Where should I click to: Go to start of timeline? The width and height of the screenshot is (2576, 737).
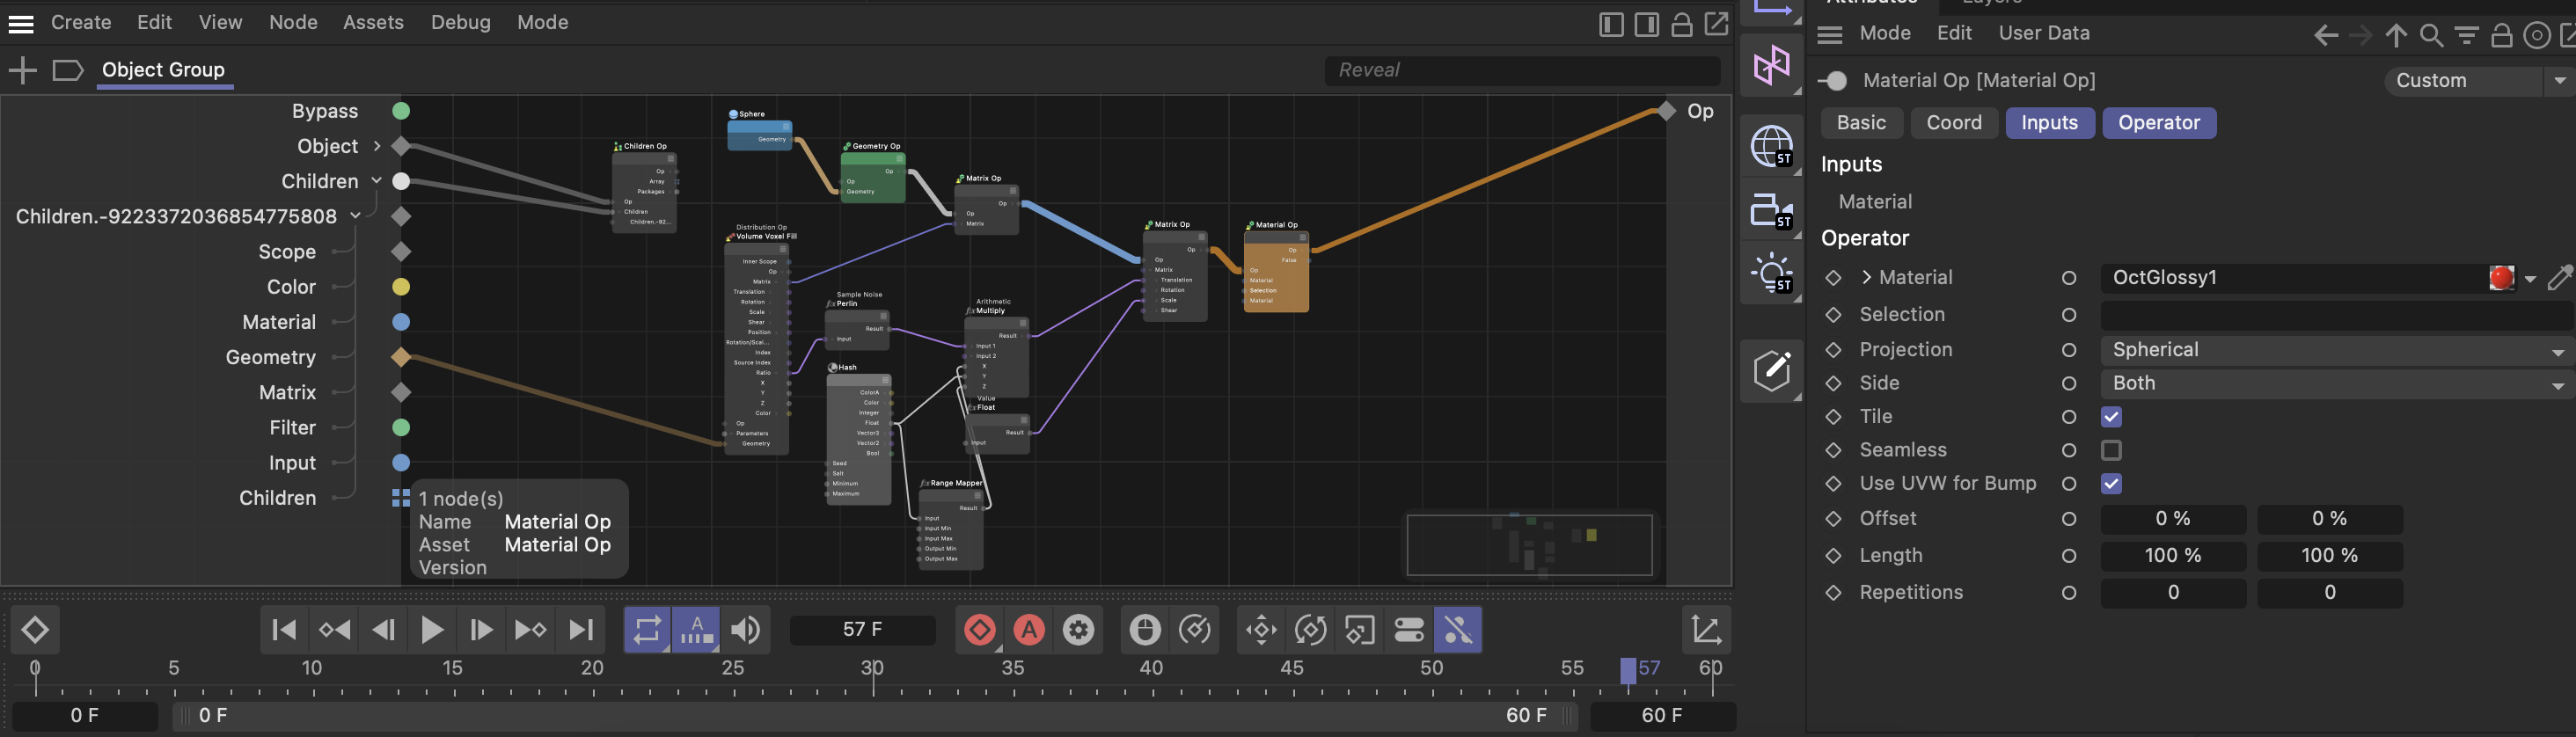(284, 630)
